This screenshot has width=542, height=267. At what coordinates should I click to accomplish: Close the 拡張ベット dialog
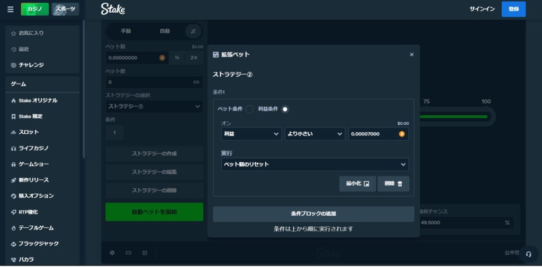(x=411, y=54)
